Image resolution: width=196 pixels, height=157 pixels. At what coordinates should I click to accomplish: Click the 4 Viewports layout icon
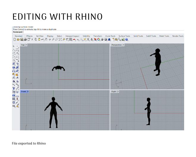71,40
